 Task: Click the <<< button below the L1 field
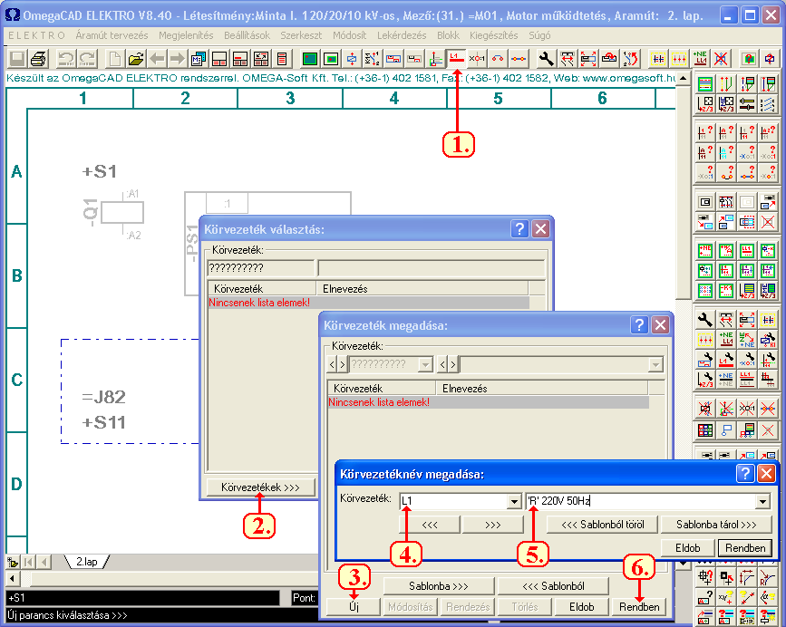430,525
